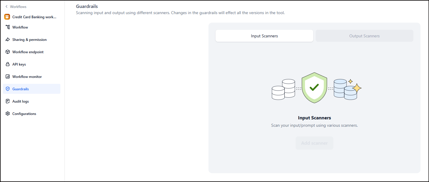Select the Input Scanners tab
Viewport: 429px width, 182px height.
[x=264, y=36]
